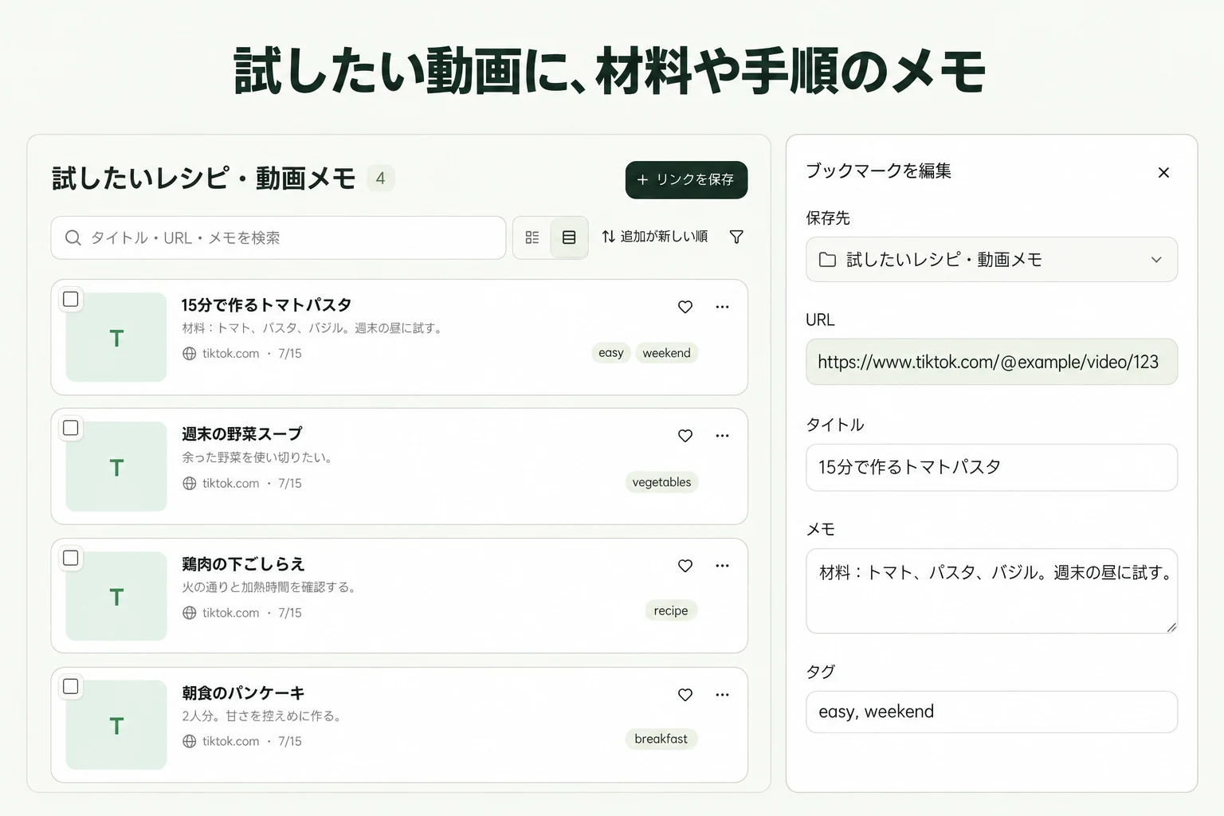The height and width of the screenshot is (816, 1224).
Task: Click the リンクを保存 button
Action: (x=686, y=180)
